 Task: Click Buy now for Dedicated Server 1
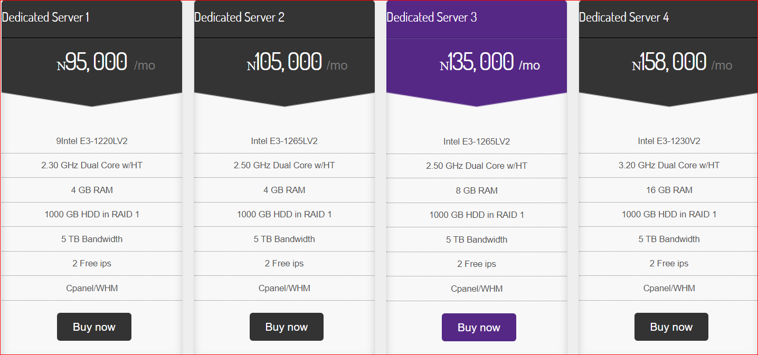tap(94, 327)
